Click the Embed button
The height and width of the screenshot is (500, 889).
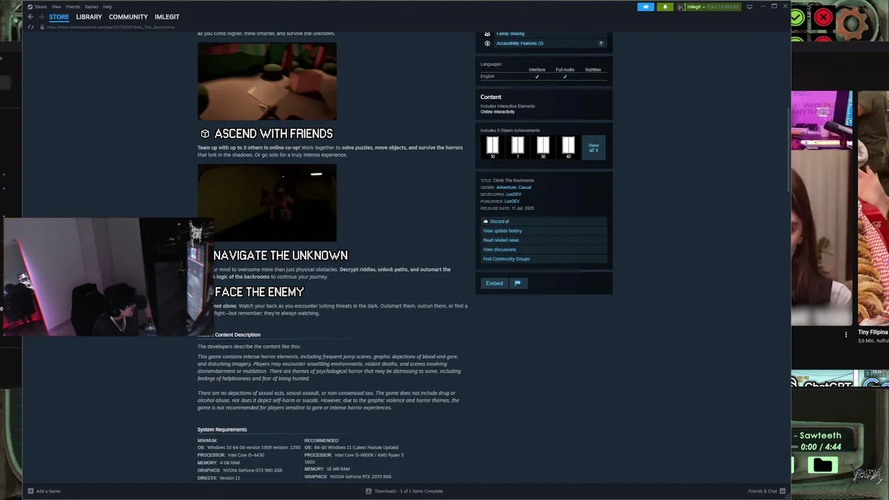click(x=495, y=283)
